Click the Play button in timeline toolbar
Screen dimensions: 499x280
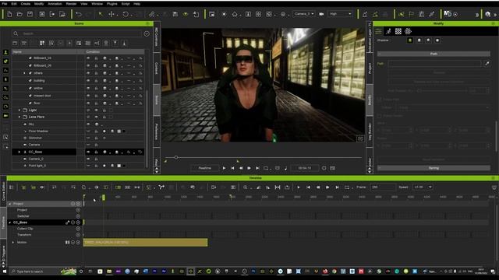tap(299, 187)
